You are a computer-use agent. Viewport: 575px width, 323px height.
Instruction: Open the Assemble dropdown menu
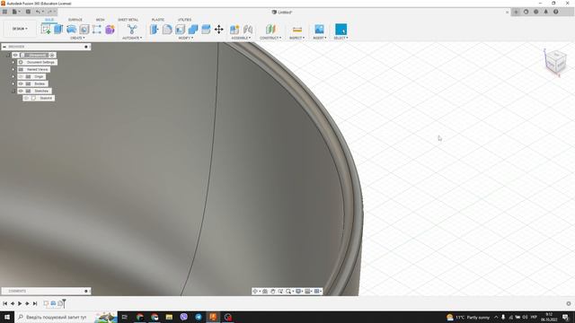(241, 38)
